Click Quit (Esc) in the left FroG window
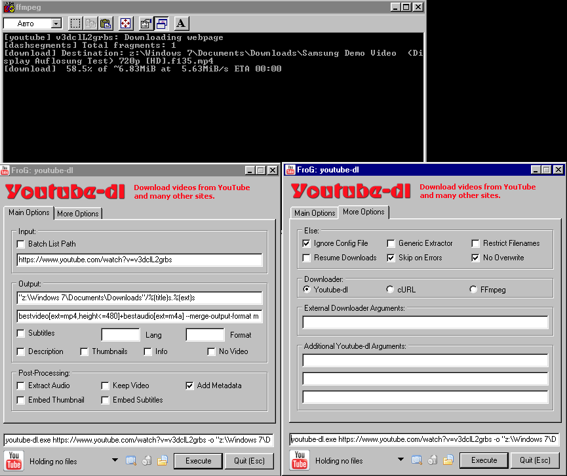 click(249, 461)
